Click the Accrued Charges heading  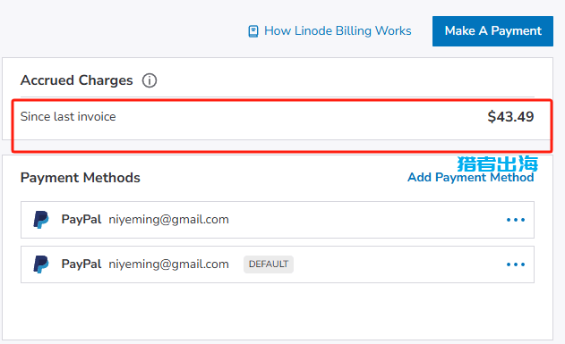tap(77, 80)
